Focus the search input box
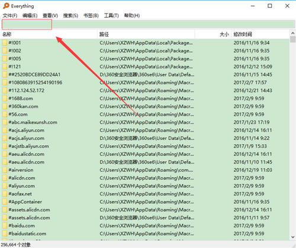Image resolution: width=296 pixels, height=248 pixels. 148,24
